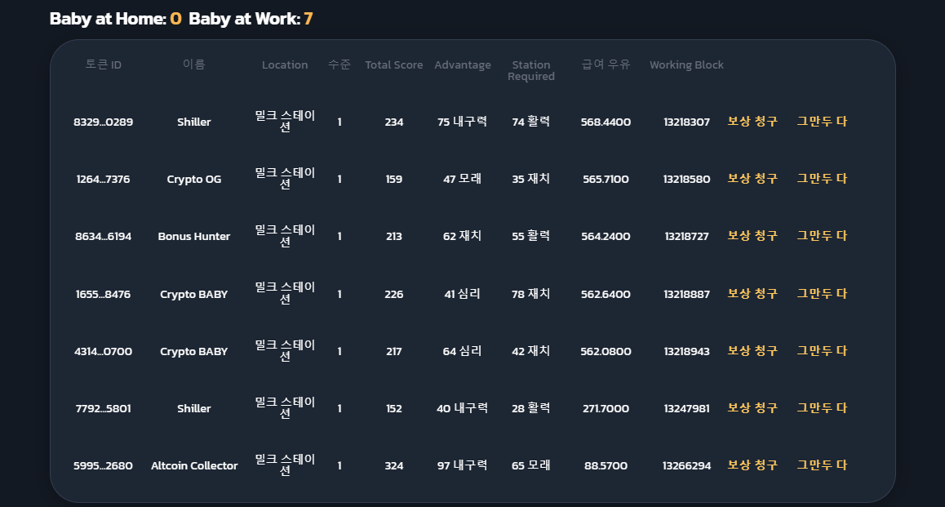Click milk value 562.6400
This screenshot has width=945, height=507.
606,294
